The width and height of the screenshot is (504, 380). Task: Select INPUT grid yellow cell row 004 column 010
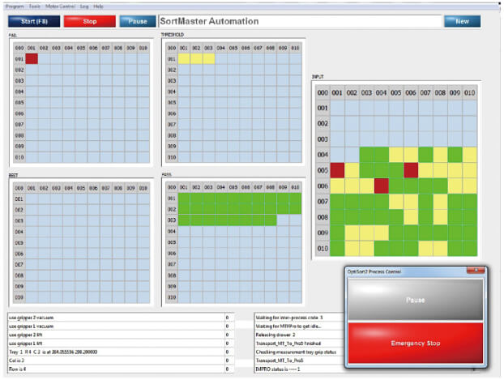coord(470,155)
